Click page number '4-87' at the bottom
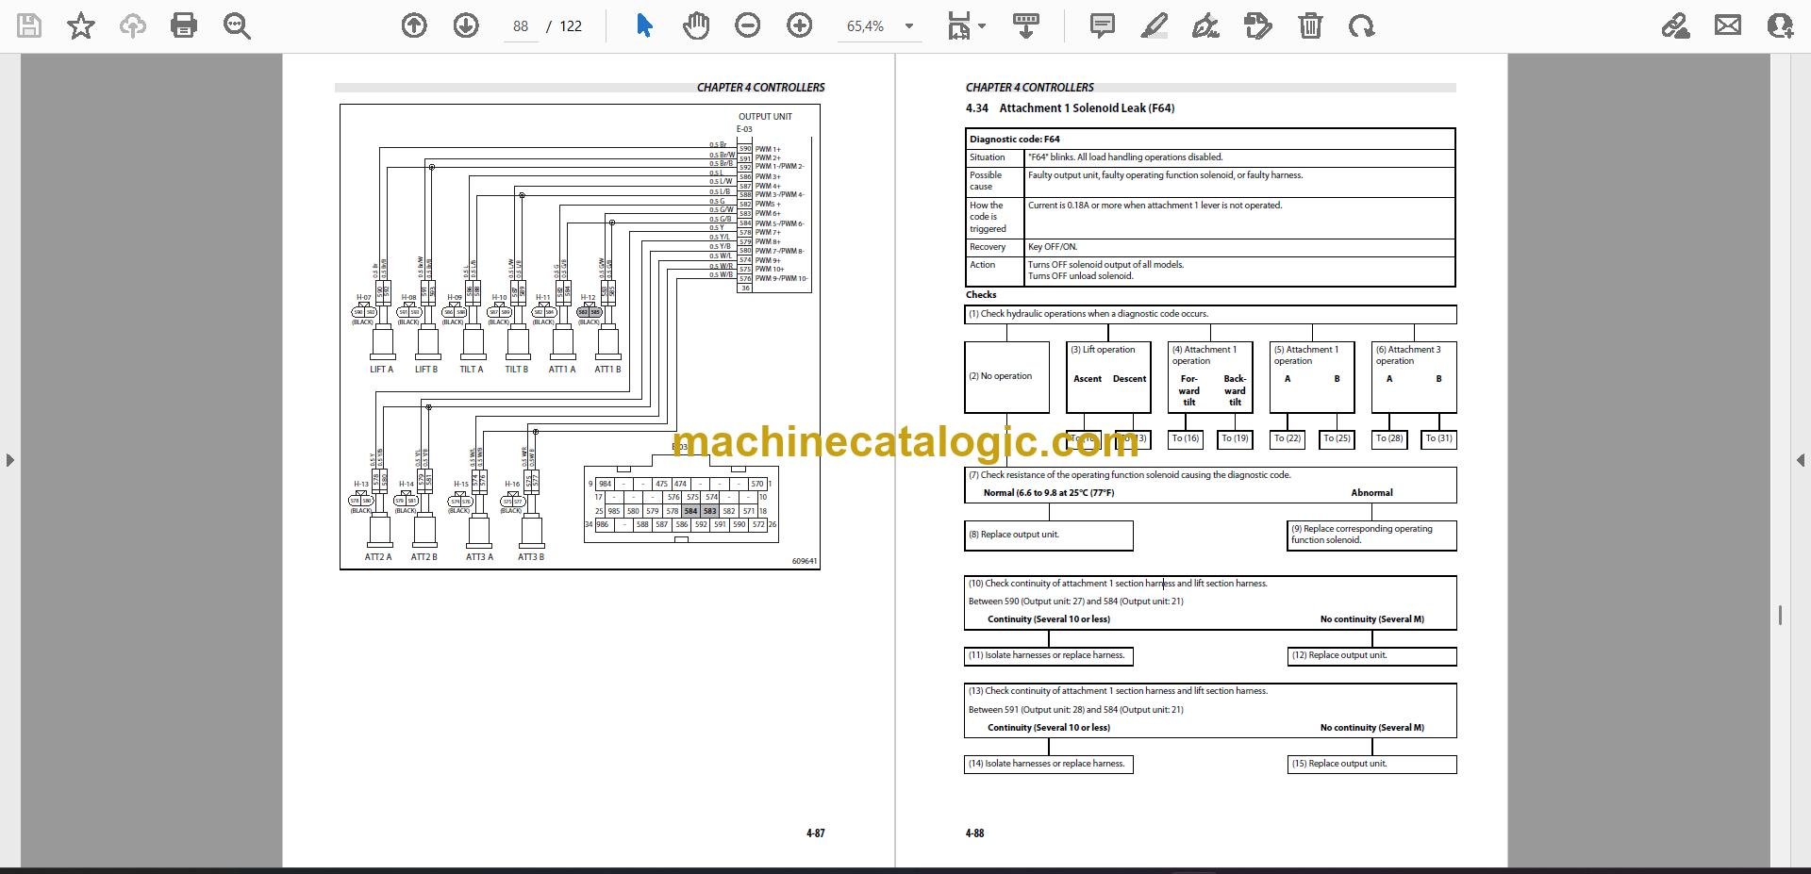 pyautogui.click(x=816, y=833)
